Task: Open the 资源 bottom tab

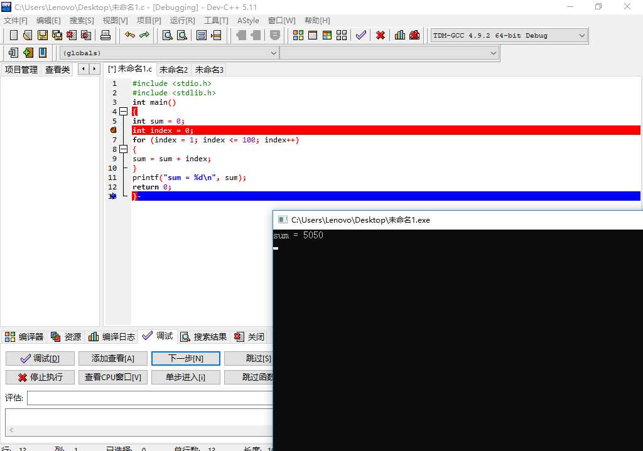Action: 66,337
